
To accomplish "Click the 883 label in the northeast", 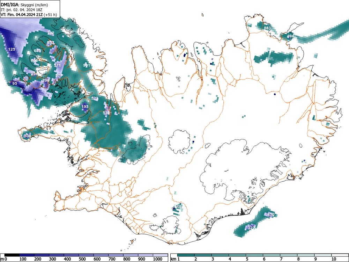I will coord(267,28).
